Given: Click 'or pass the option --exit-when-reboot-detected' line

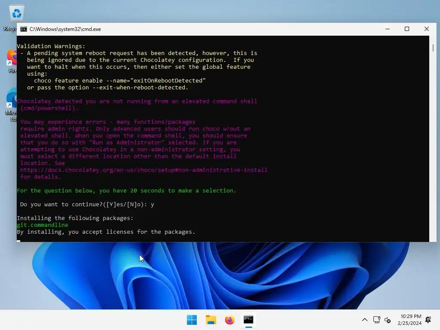Looking at the screenshot, I should click(x=107, y=87).
